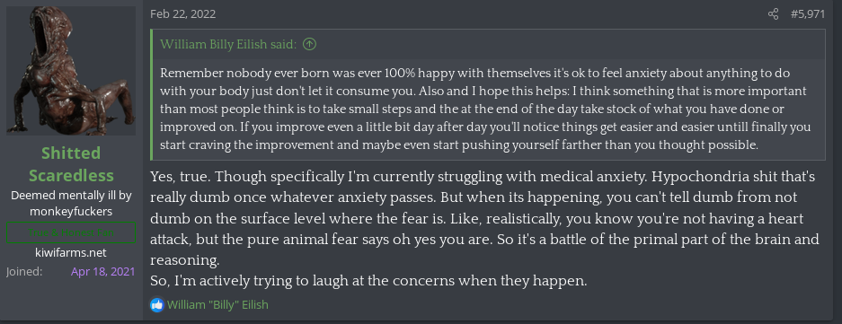Viewport: 842px width, 324px height.
Task: Click the word "reasoning." in the reply
Action: pos(185,260)
